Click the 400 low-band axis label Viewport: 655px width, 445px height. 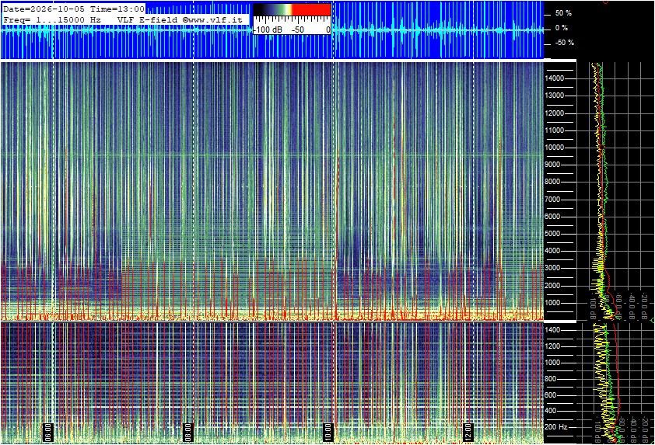(x=551, y=412)
